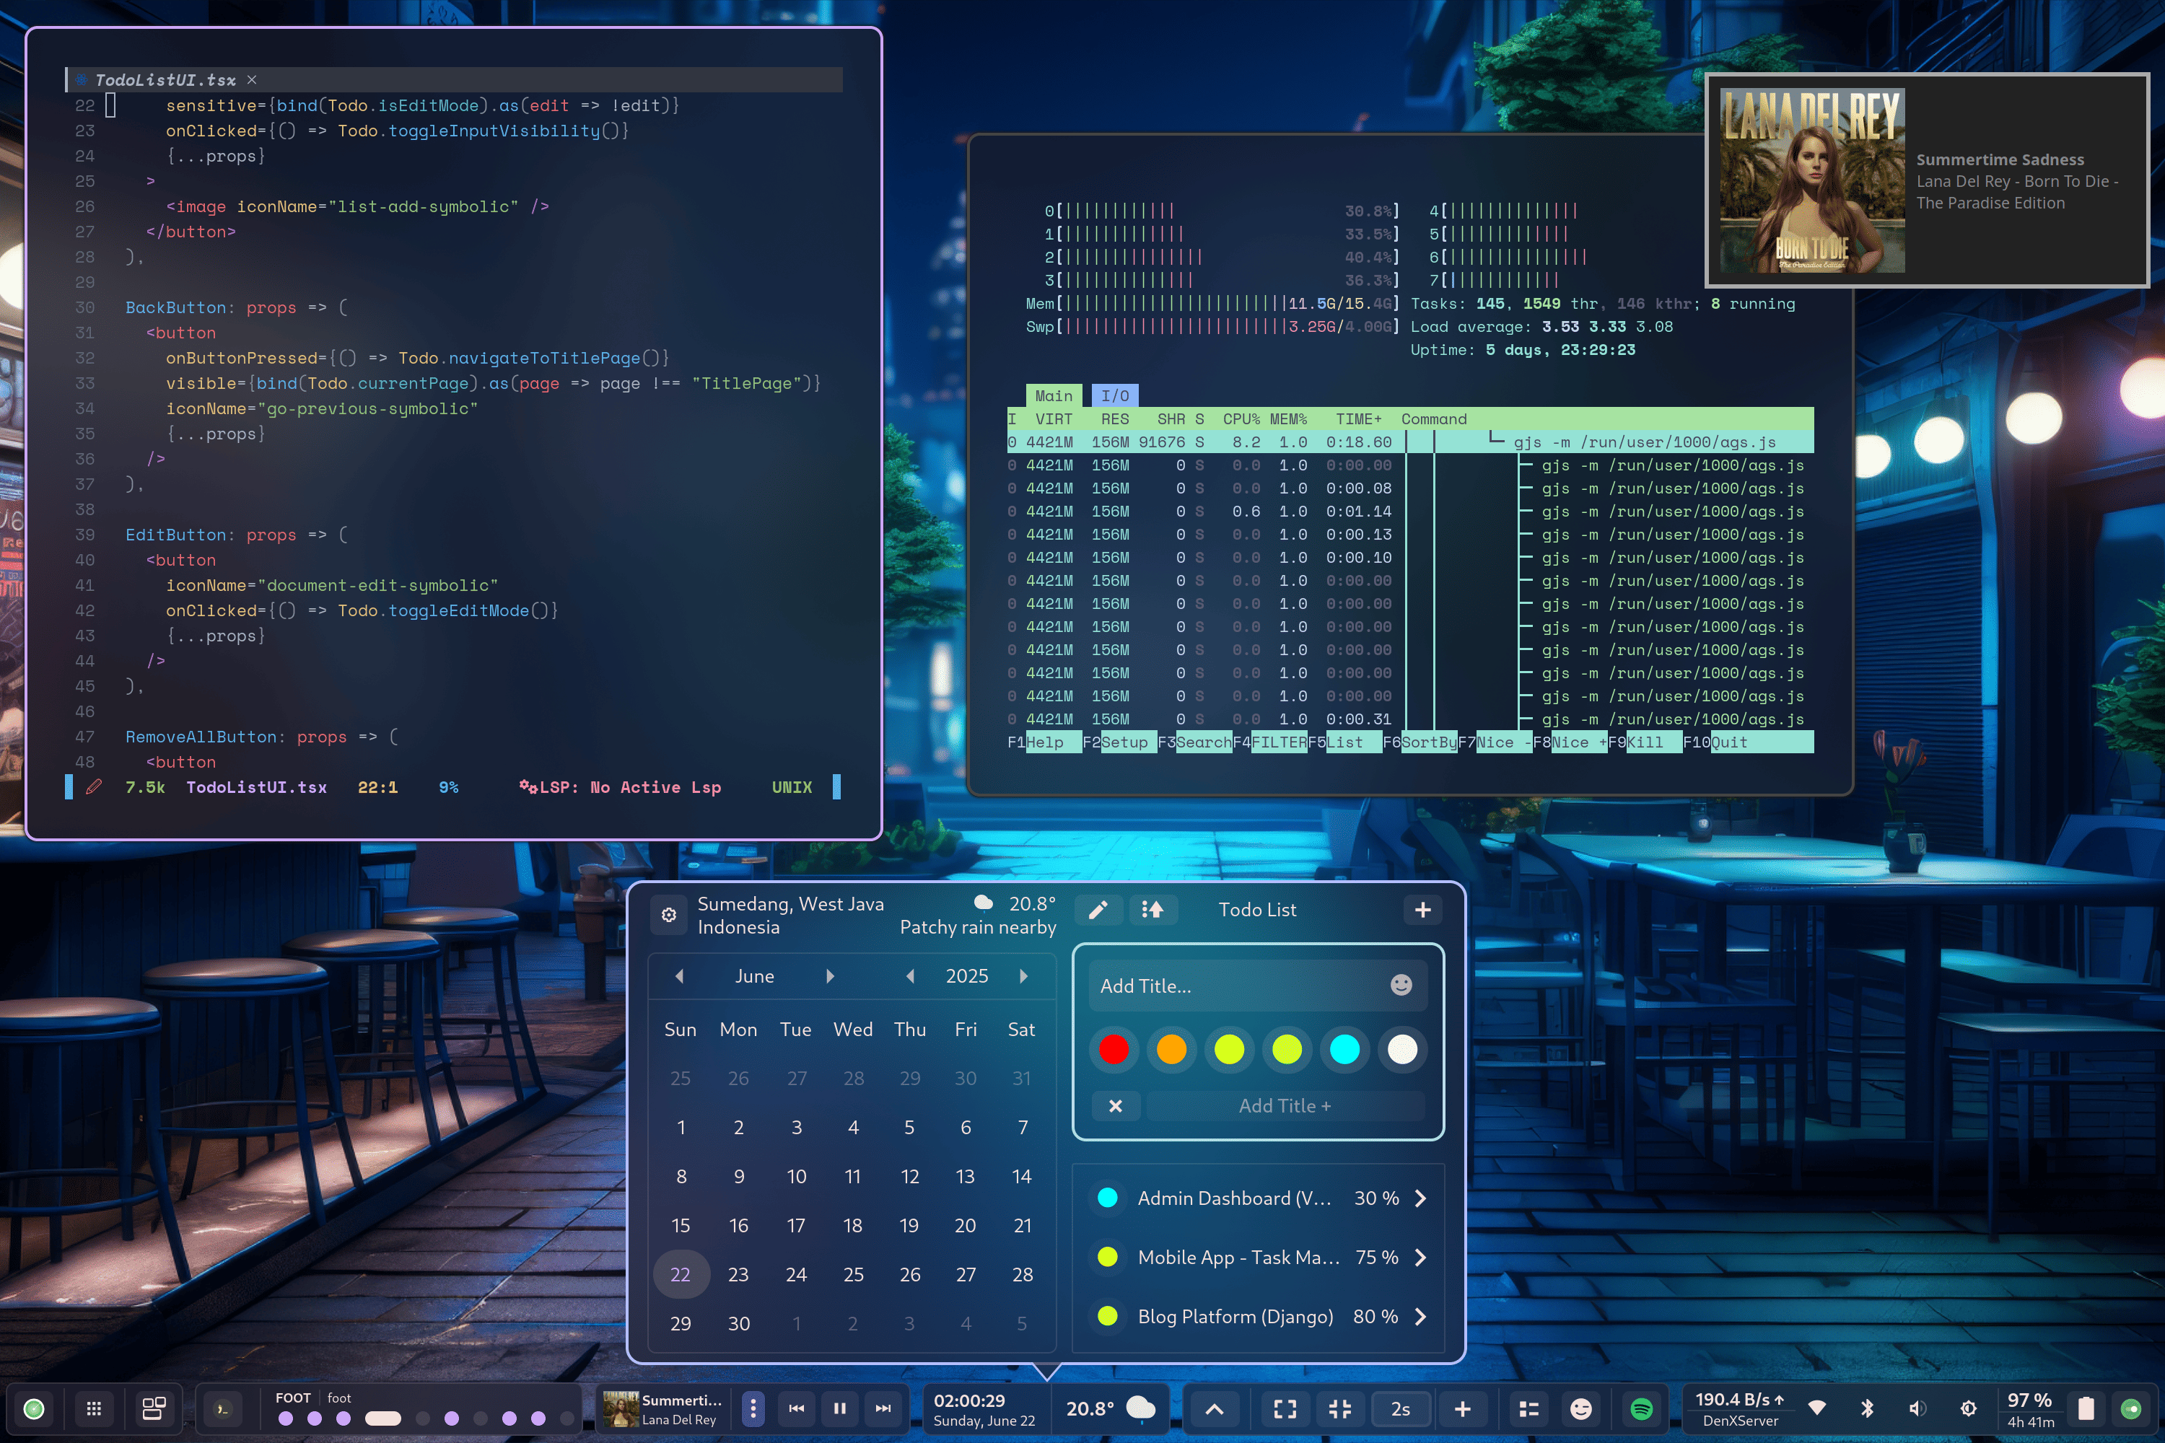The width and height of the screenshot is (2165, 1443).
Task: Go to the previous month before June
Action: pyautogui.click(x=679, y=976)
